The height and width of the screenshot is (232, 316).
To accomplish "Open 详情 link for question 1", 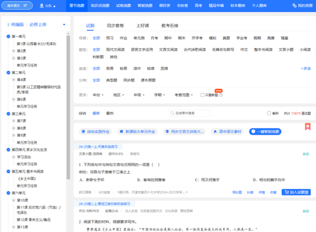I will [x=262, y=192].
